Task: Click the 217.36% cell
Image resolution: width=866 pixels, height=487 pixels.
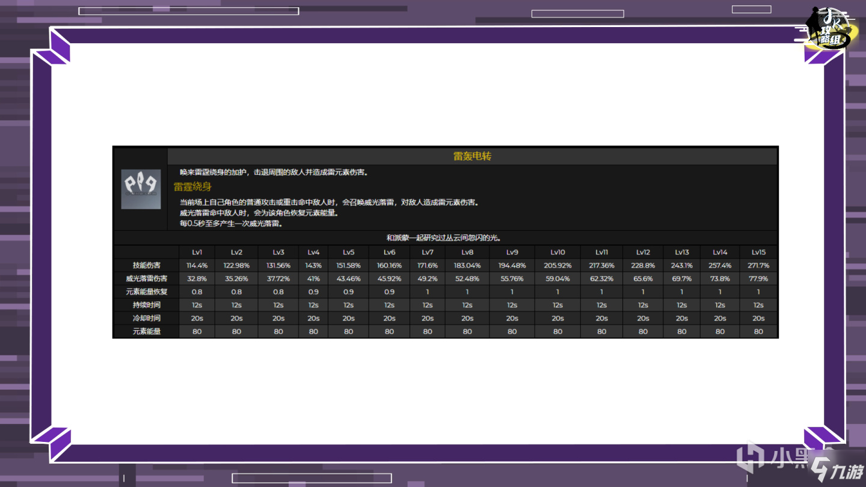Action: [x=601, y=265]
